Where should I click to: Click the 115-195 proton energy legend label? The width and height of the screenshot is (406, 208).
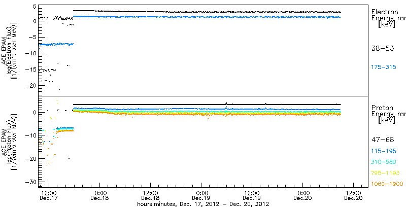click(x=384, y=151)
